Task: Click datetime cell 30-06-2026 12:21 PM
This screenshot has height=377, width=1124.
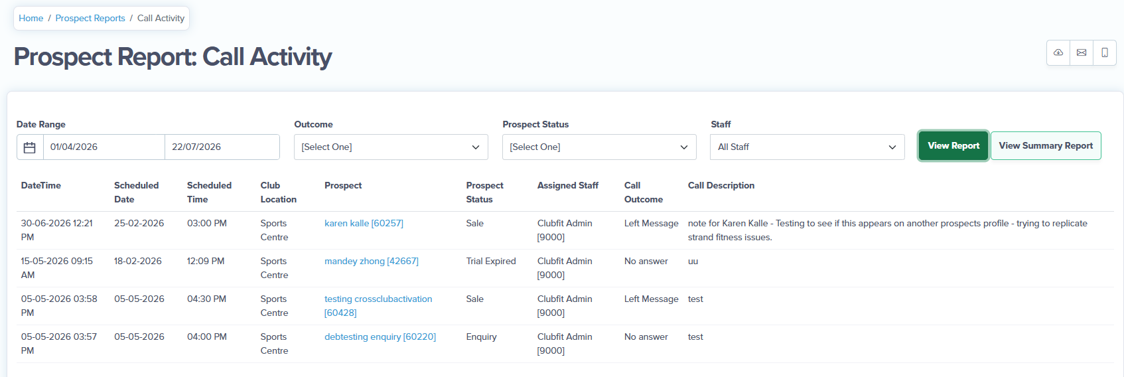Action: (x=57, y=230)
